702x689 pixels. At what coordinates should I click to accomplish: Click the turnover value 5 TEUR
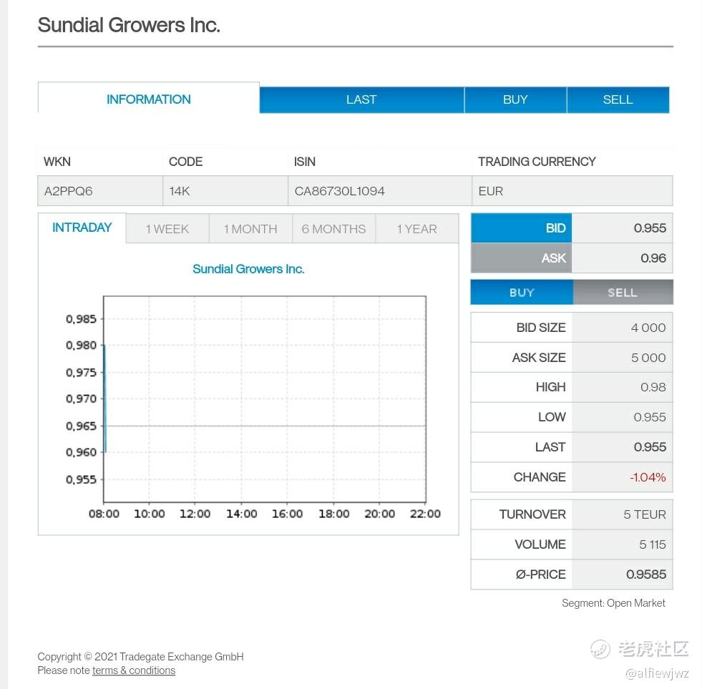(645, 514)
